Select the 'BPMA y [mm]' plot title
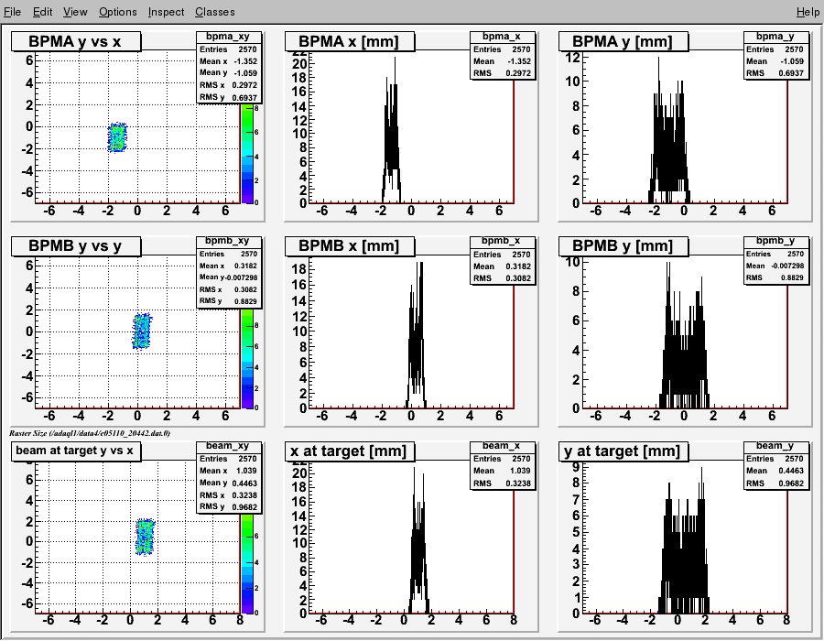Image resolution: width=824 pixels, height=641 pixels. tap(623, 41)
